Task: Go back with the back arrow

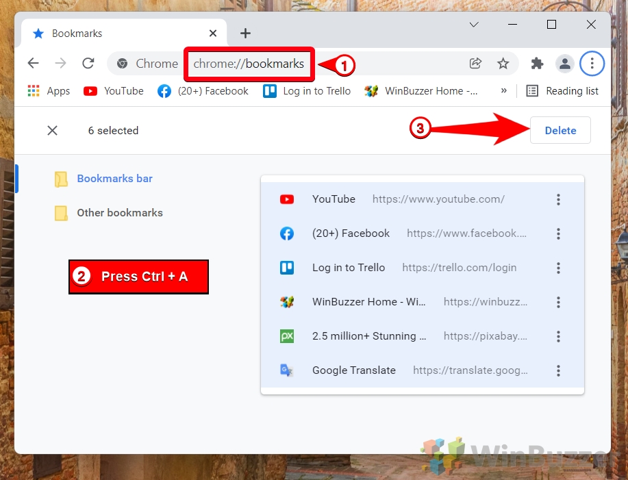Action: tap(34, 63)
